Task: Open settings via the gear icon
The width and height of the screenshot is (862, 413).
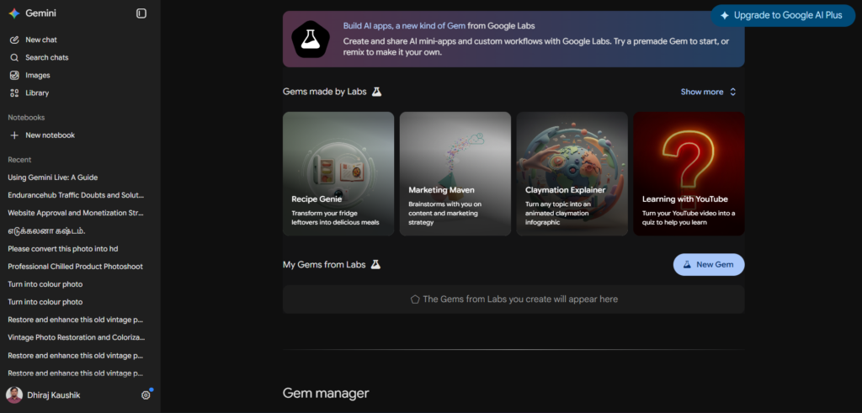Action: 146,394
